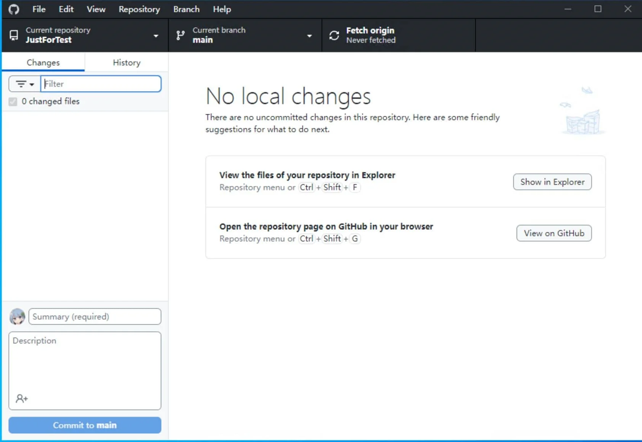Image resolution: width=642 pixels, height=442 pixels.
Task: Focus the Filter text field
Action: (x=101, y=84)
